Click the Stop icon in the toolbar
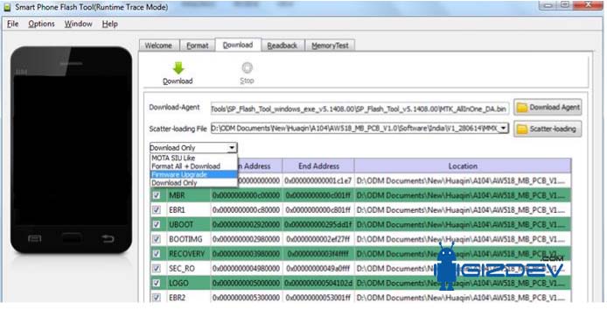The width and height of the screenshot is (607, 317). pyautogui.click(x=247, y=67)
